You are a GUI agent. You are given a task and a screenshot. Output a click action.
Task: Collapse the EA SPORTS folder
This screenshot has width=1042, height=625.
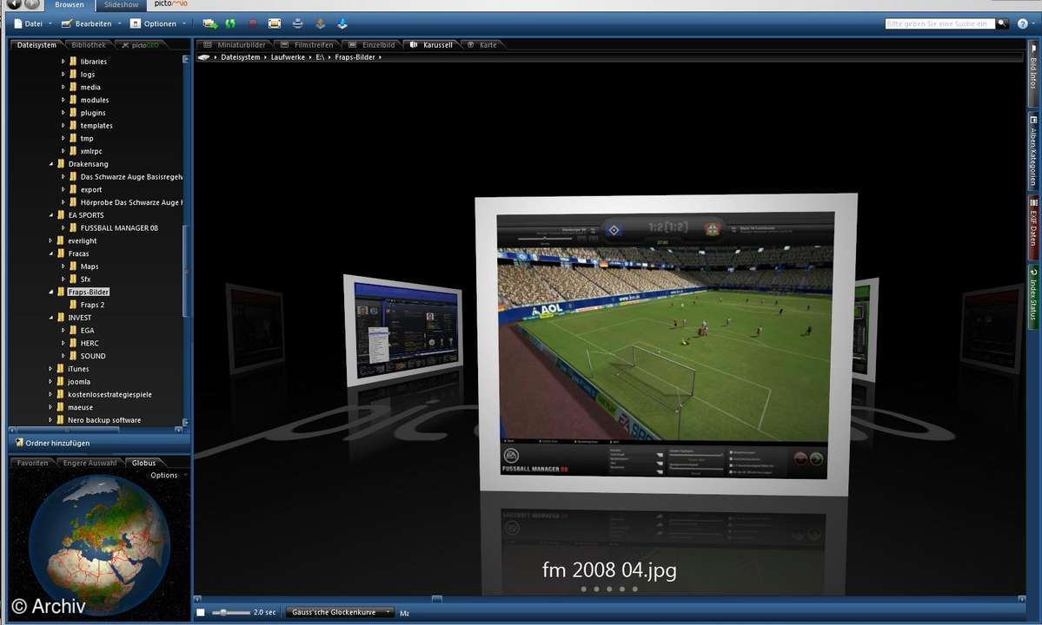coord(51,215)
